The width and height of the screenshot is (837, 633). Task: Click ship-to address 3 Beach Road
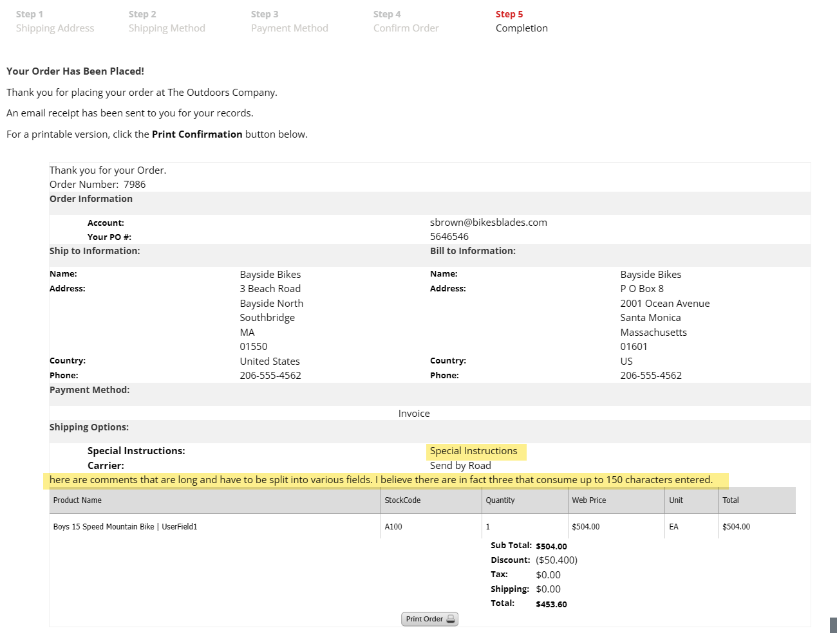pos(270,289)
